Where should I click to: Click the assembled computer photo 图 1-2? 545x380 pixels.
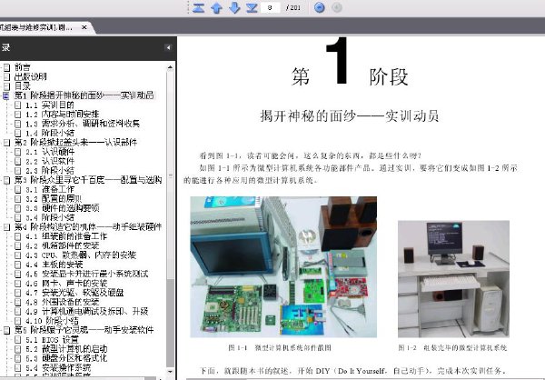pyautogui.click(x=453, y=279)
